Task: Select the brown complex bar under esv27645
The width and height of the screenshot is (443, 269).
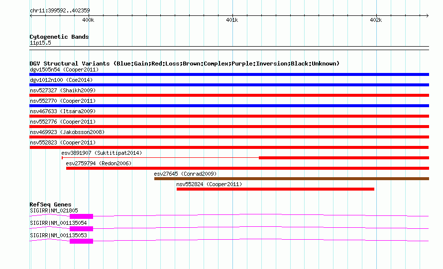Action: click(292, 179)
